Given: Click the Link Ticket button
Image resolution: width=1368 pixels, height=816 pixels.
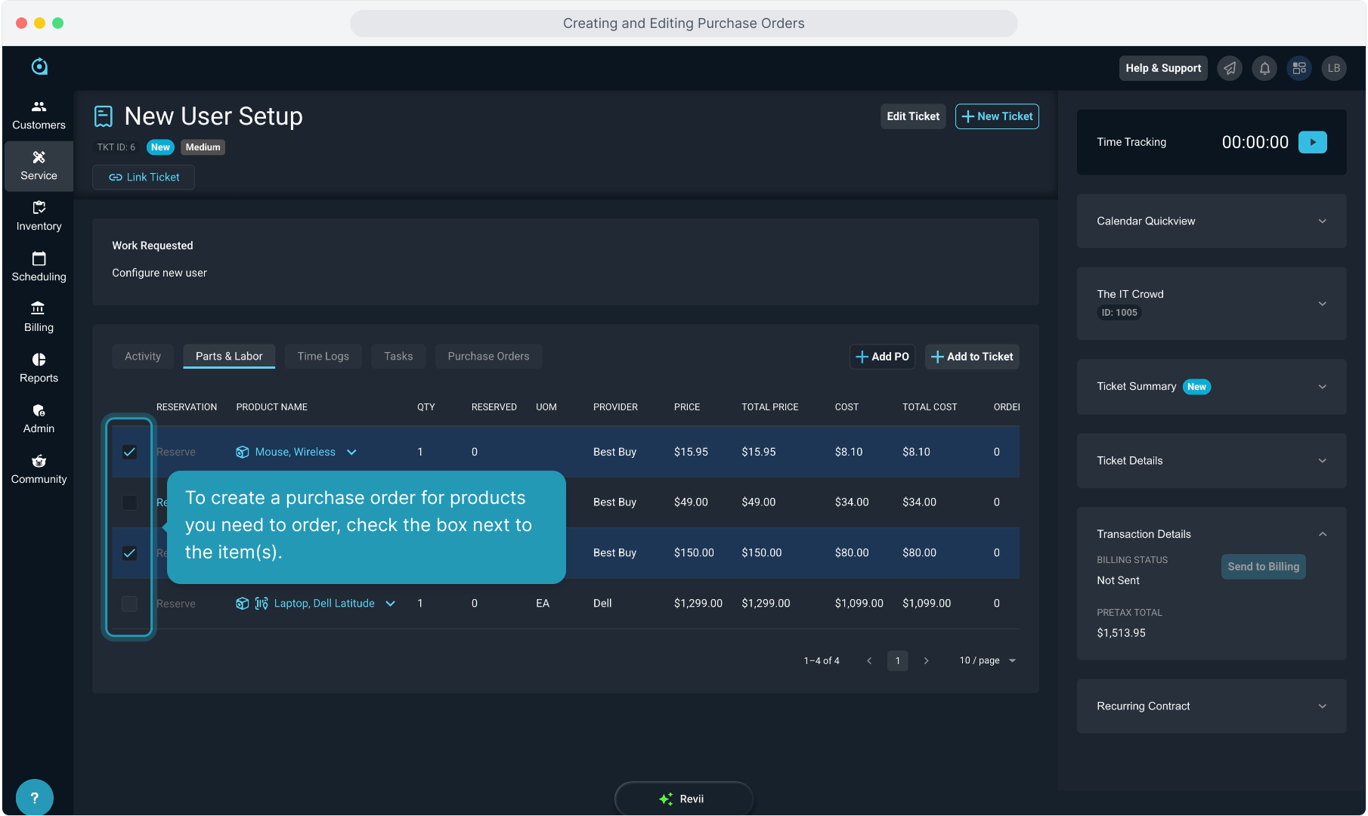Looking at the screenshot, I should point(144,178).
